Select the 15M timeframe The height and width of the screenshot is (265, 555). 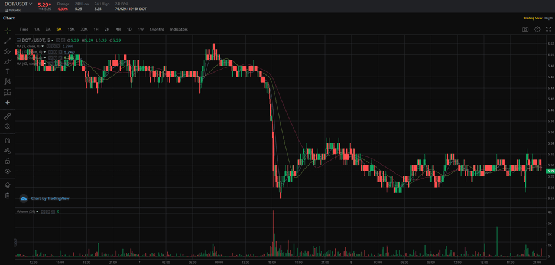pos(71,29)
